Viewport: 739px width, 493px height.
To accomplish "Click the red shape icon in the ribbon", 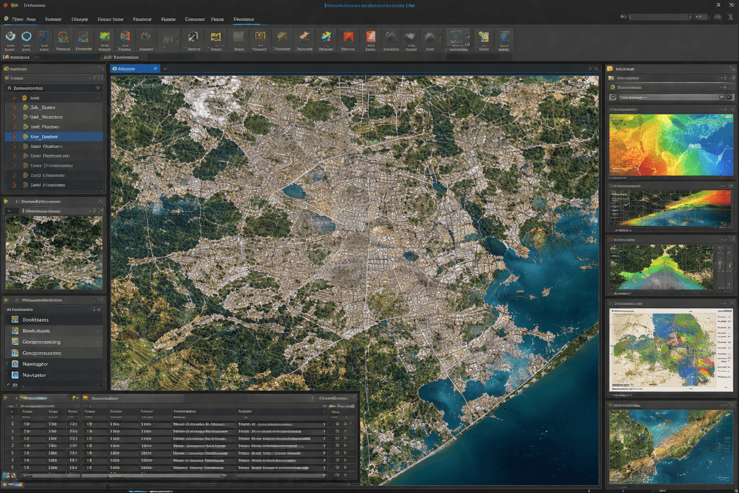I will pyautogui.click(x=348, y=37).
